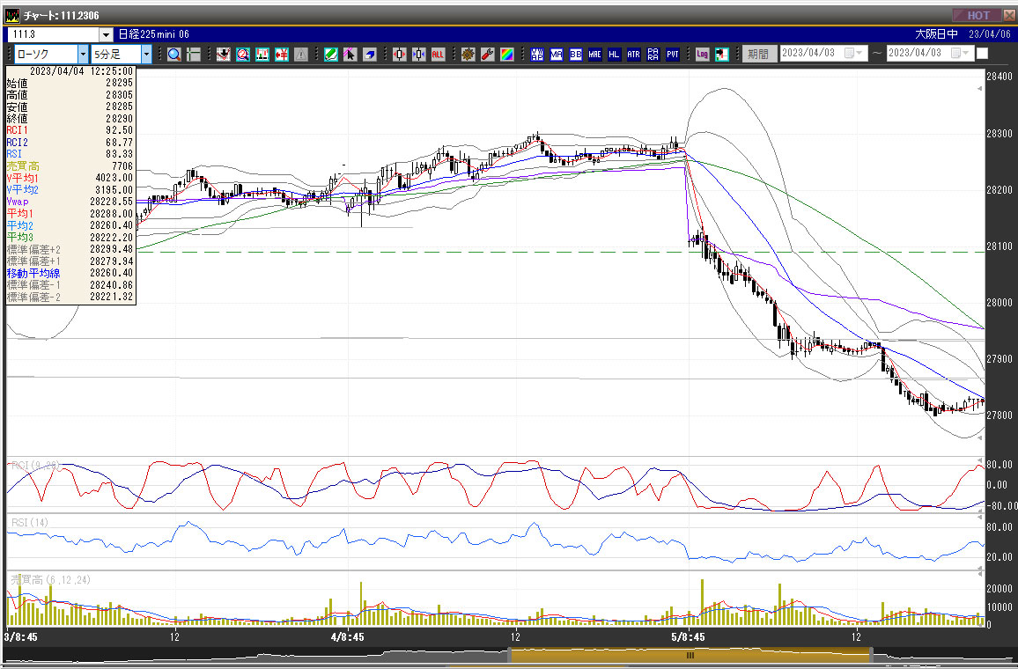Image resolution: width=1018 pixels, height=669 pixels.
Task: Toggle the HL band indicator
Action: coord(614,55)
